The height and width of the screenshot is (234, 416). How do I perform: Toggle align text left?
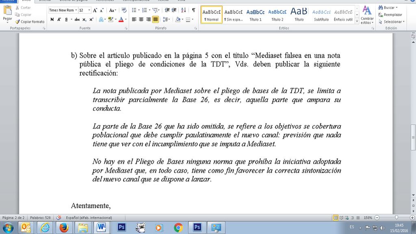[x=134, y=19]
